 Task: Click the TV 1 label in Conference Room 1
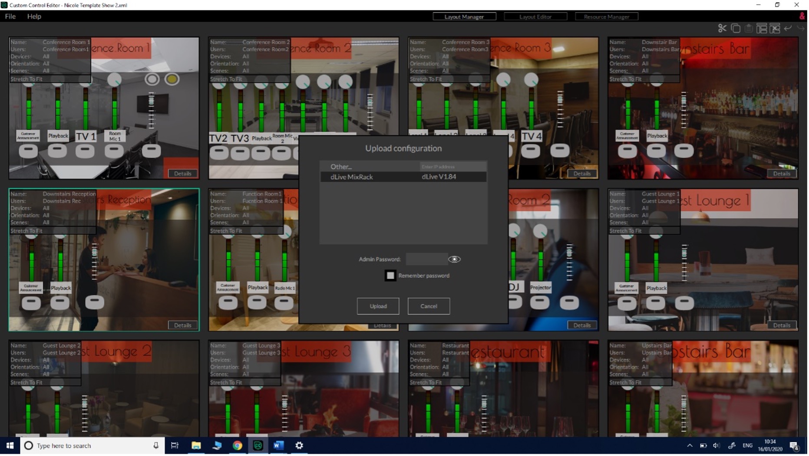coord(86,137)
